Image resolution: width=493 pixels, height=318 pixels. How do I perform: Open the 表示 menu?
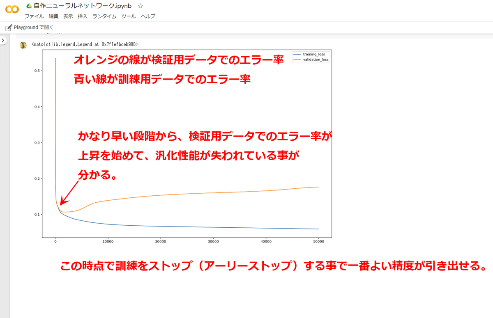[68, 16]
